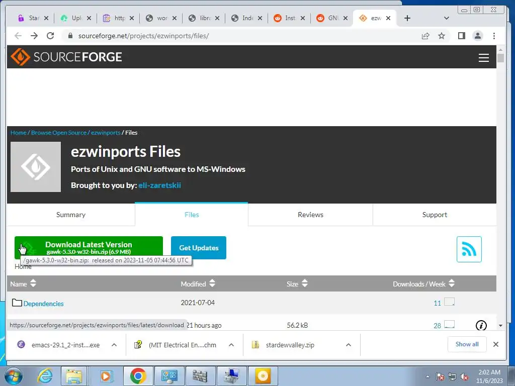Click the ezwinports project logo image
Image resolution: width=515 pixels, height=386 pixels.
pos(36,167)
